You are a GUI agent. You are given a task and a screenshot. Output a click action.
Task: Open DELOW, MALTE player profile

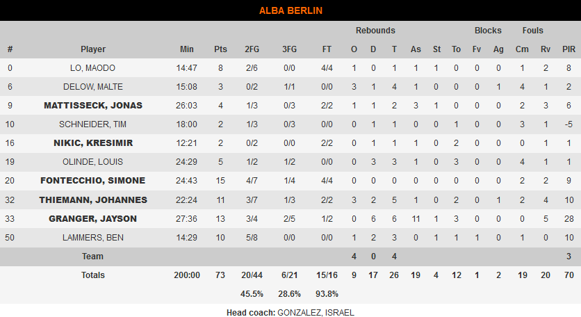93,87
